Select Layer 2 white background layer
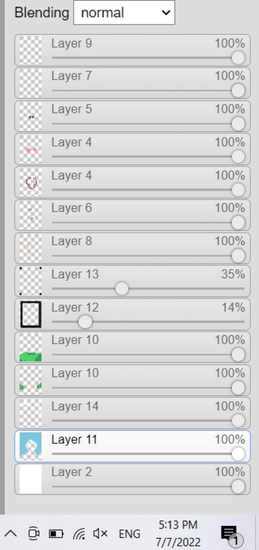Image resolution: width=259 pixels, height=550 pixels. [132, 479]
